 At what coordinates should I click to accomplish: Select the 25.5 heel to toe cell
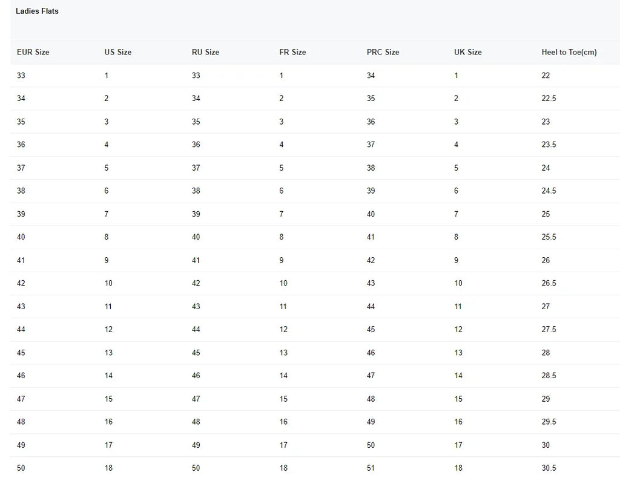(549, 237)
